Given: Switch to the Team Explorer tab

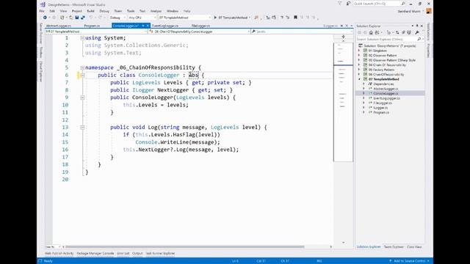Looking at the screenshot, I should tap(394, 247).
